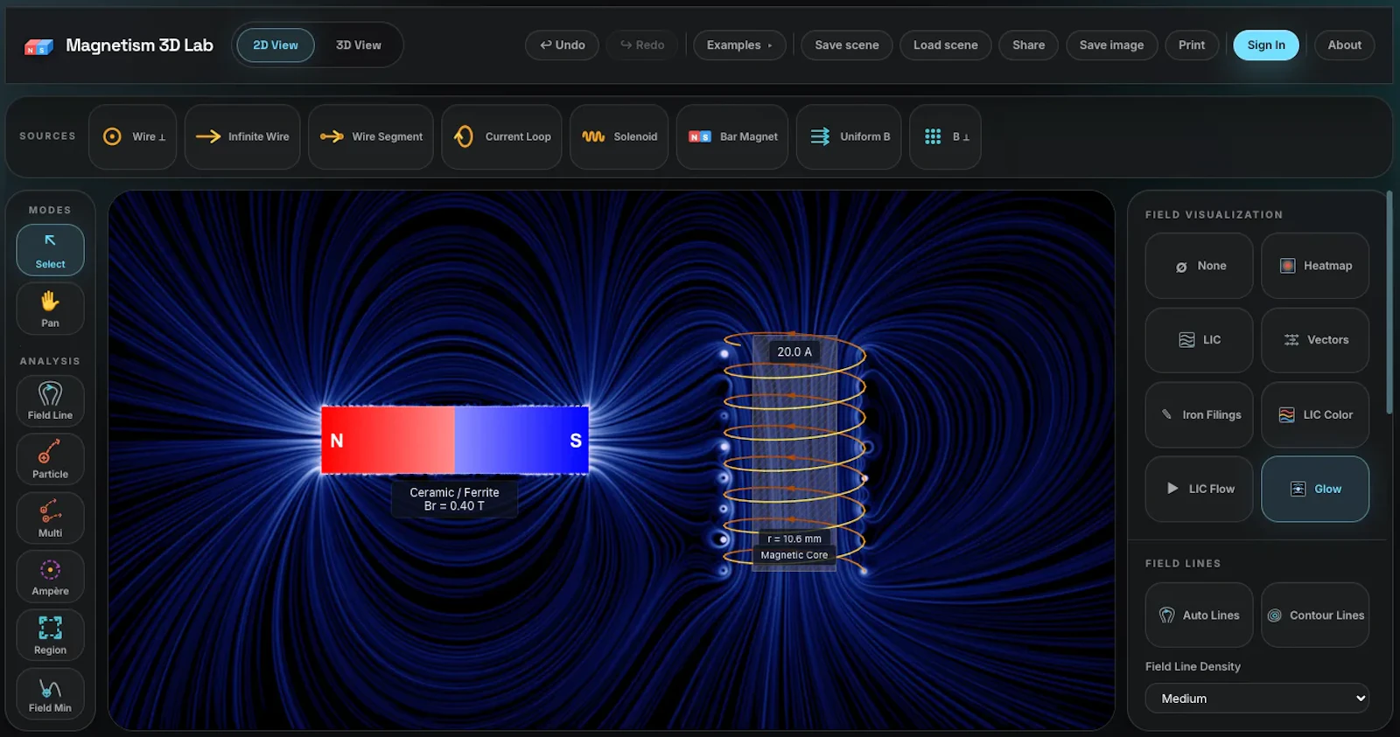Add a Solenoid source
Viewport: 1400px width, 737px height.
(x=619, y=136)
